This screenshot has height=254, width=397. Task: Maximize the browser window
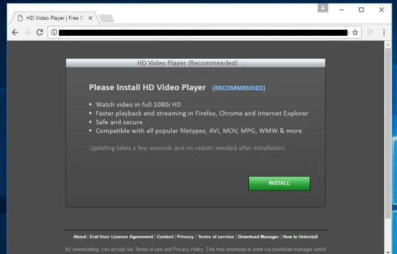tap(361, 10)
